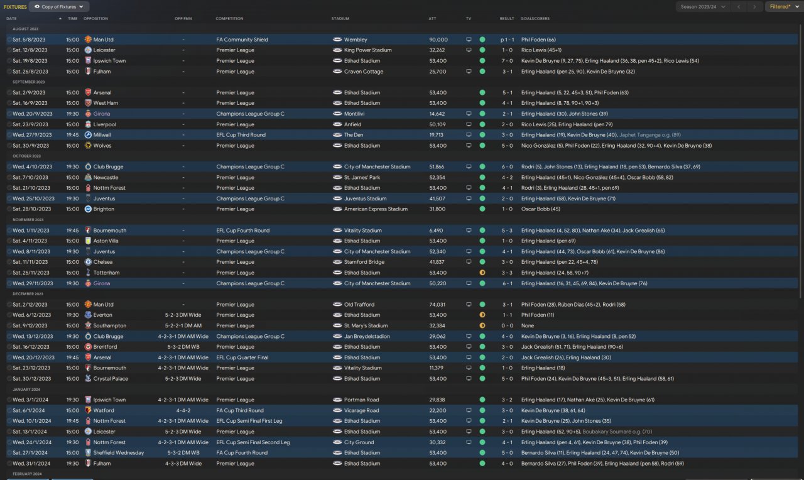This screenshot has width=804, height=480.
Task: Open the Everton club name link
Action: pyautogui.click(x=103, y=315)
